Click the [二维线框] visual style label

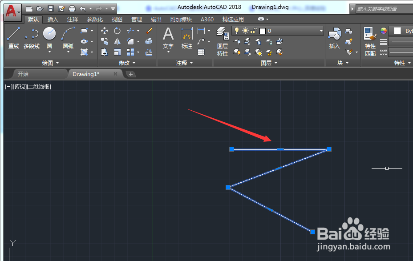pyautogui.click(x=39, y=87)
